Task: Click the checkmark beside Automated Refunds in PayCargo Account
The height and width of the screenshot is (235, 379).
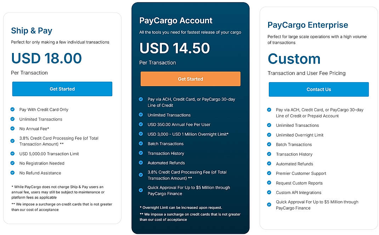Action: [x=141, y=163]
